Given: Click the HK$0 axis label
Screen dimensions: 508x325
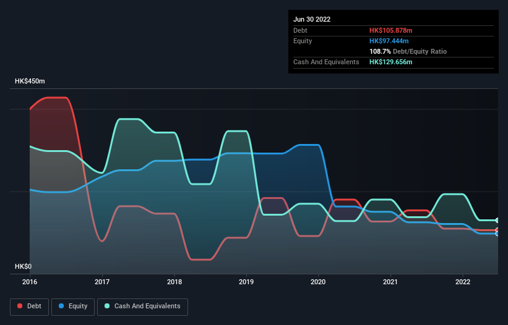Looking at the screenshot, I should (24, 266).
